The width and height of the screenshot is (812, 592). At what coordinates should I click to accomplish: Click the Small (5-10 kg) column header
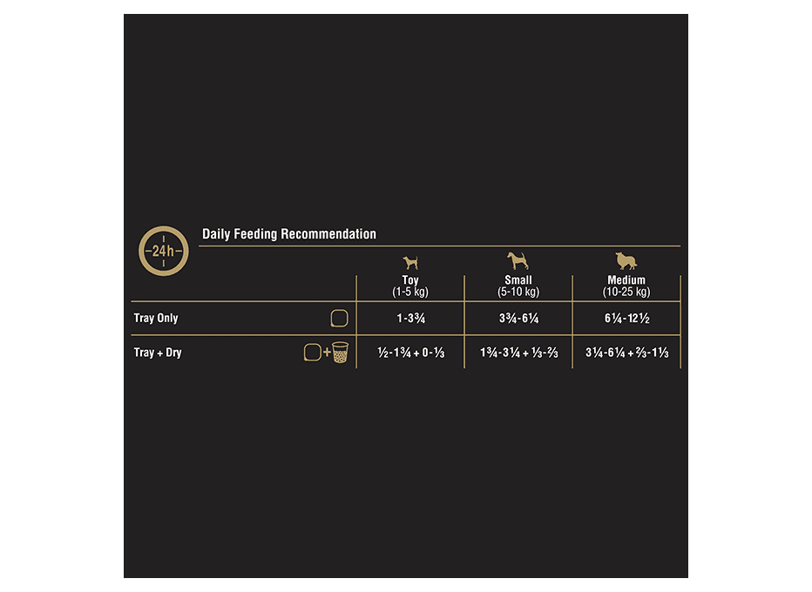coord(518,286)
